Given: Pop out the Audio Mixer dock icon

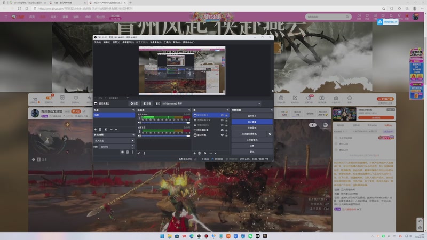Looking at the screenshot, I should tap(189, 110).
